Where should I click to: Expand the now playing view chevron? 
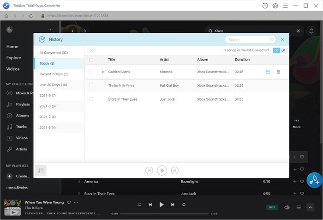pyautogui.click(x=310, y=208)
